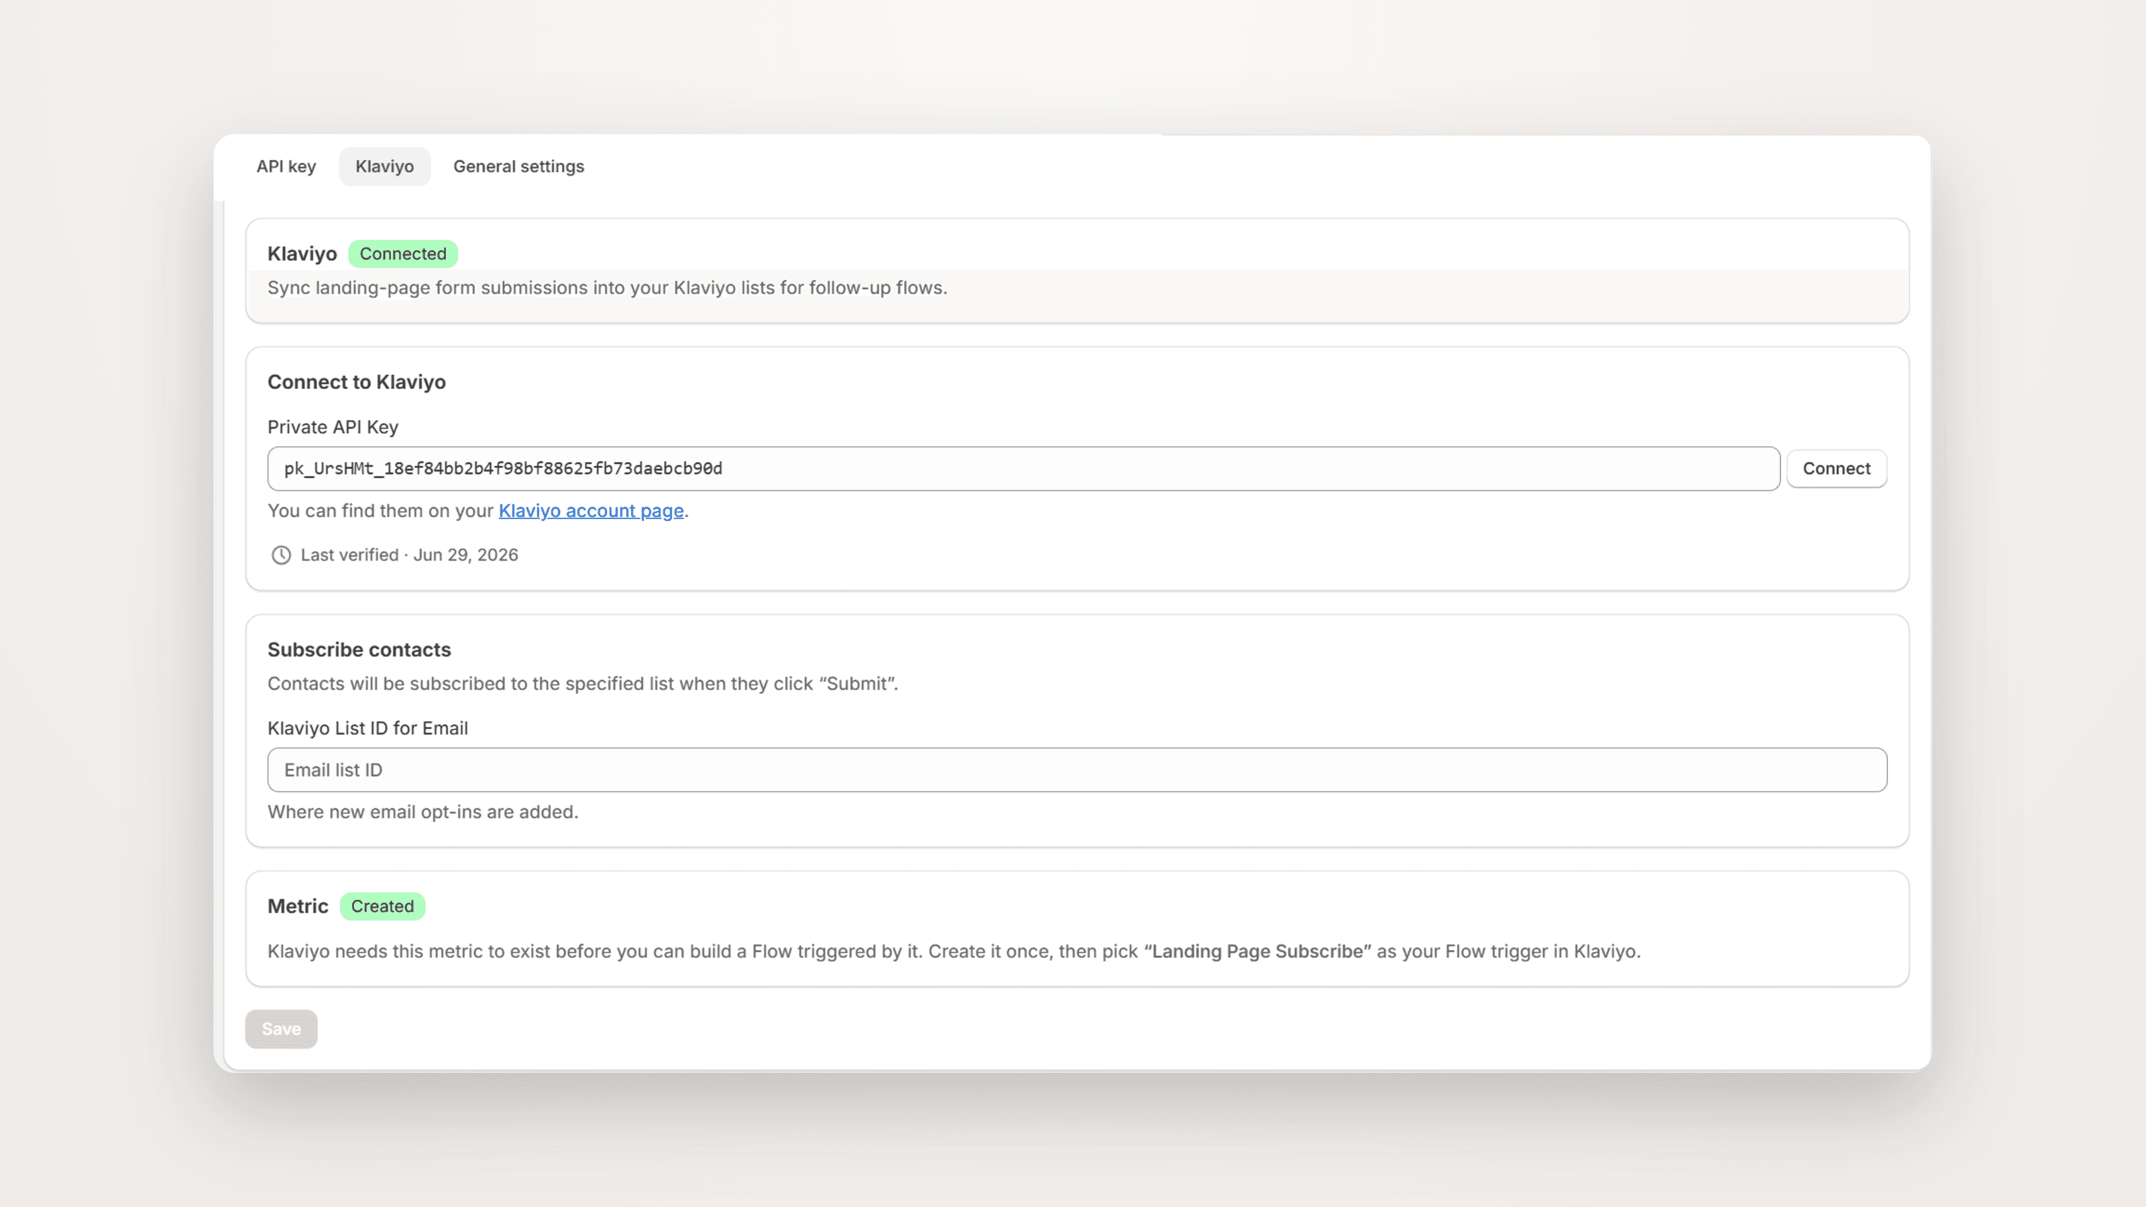The image size is (2146, 1207).
Task: Select the Klaviyo tab
Action: [x=384, y=166]
